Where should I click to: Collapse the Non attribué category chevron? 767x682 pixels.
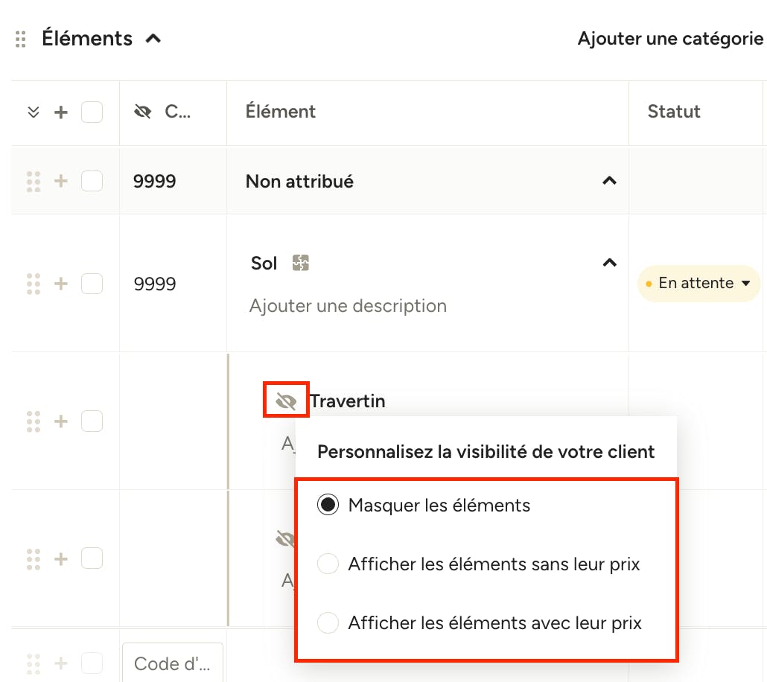point(609,181)
